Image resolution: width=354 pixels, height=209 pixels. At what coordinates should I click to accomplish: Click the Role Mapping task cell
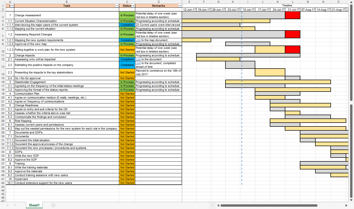point(67,121)
